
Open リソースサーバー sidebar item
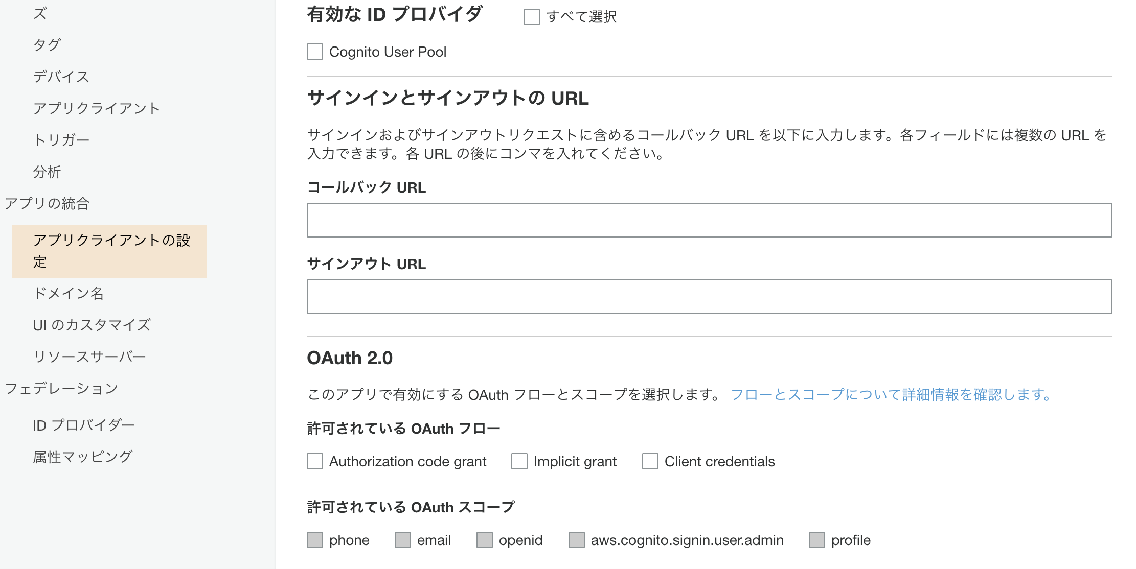point(90,357)
